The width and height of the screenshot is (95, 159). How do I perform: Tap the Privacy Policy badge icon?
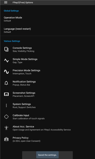[6, 139]
